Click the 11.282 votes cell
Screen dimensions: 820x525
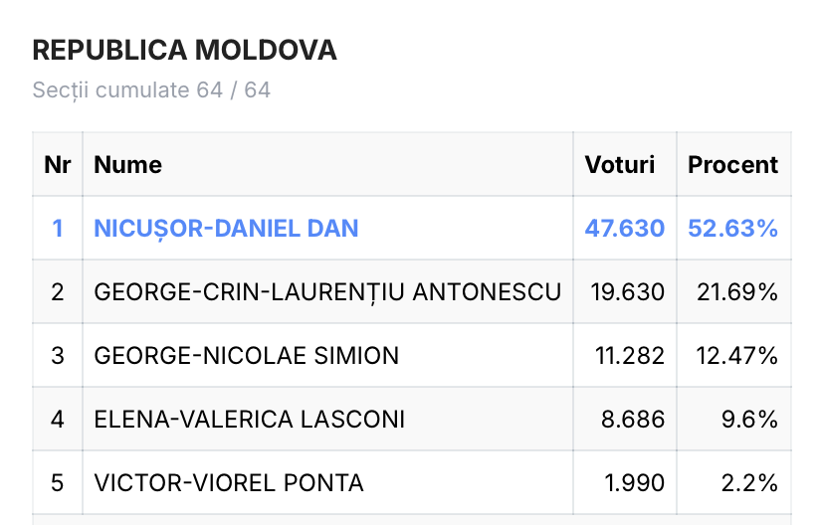[630, 356]
